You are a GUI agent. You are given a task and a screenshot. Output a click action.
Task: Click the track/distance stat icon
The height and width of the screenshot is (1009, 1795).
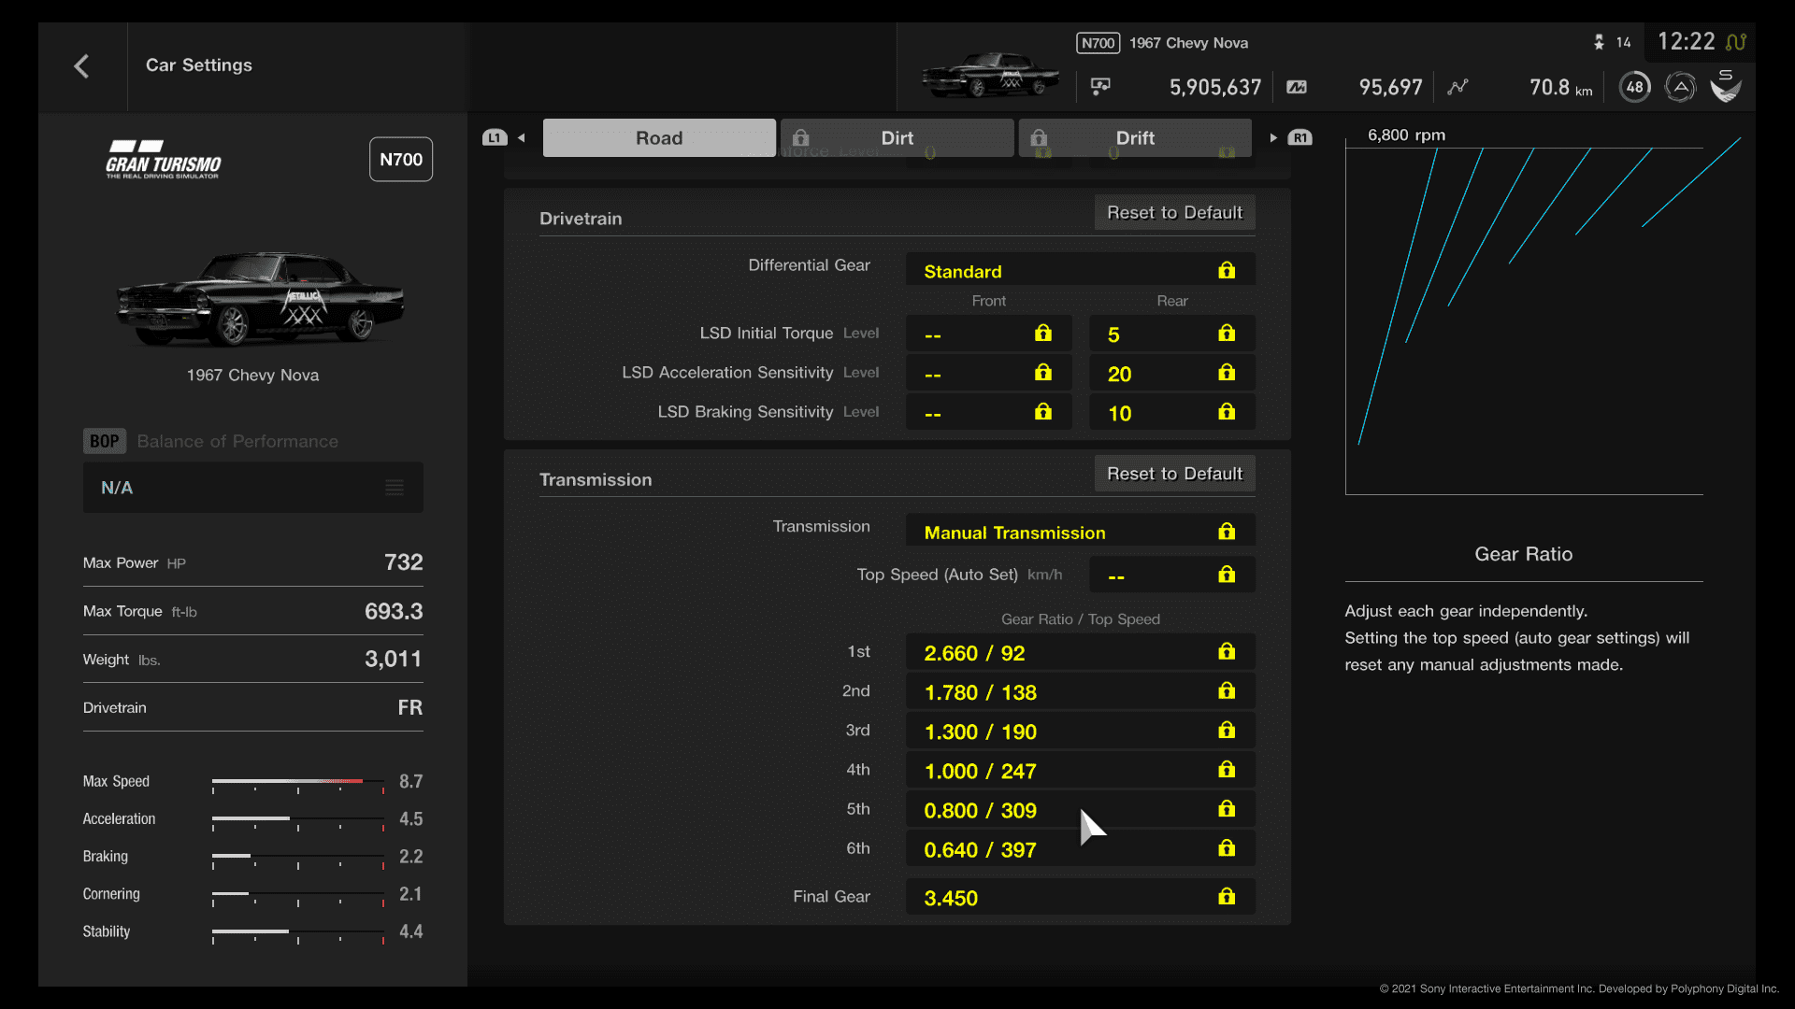click(1462, 86)
